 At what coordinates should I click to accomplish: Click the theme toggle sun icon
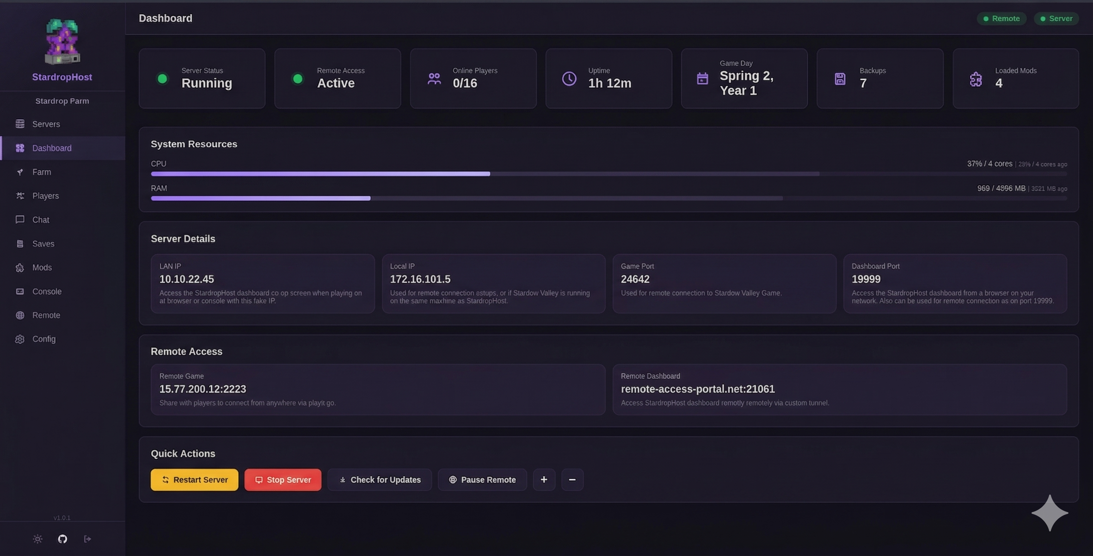pos(38,539)
